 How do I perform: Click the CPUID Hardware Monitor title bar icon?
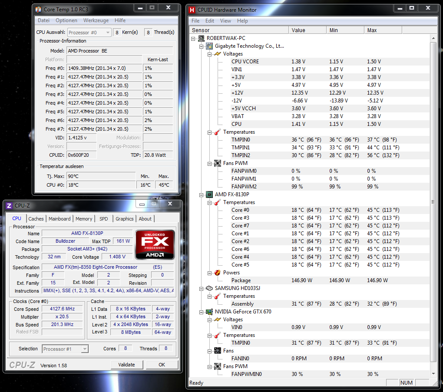[x=192, y=10]
